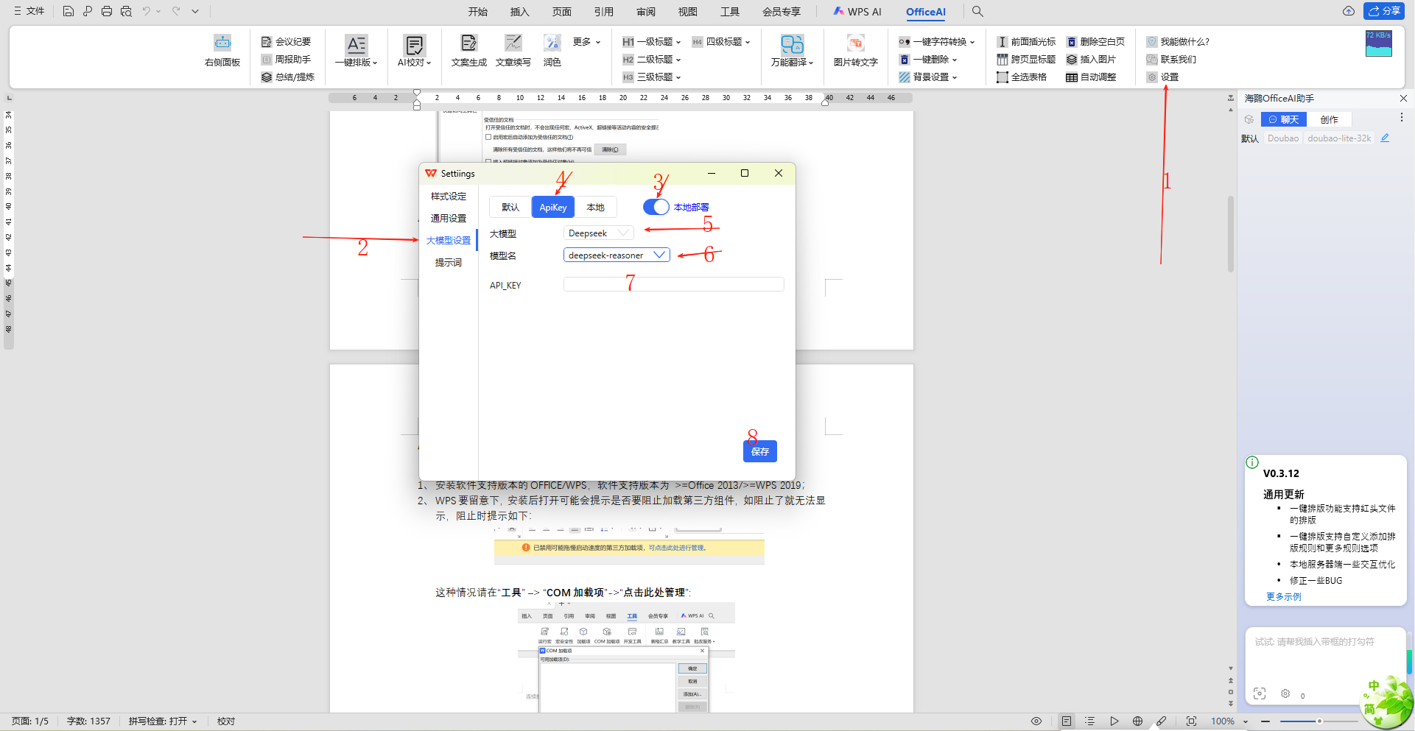Click the search magnifier icon beside OfficeAI tab
This screenshot has width=1415, height=731.
point(977,11)
